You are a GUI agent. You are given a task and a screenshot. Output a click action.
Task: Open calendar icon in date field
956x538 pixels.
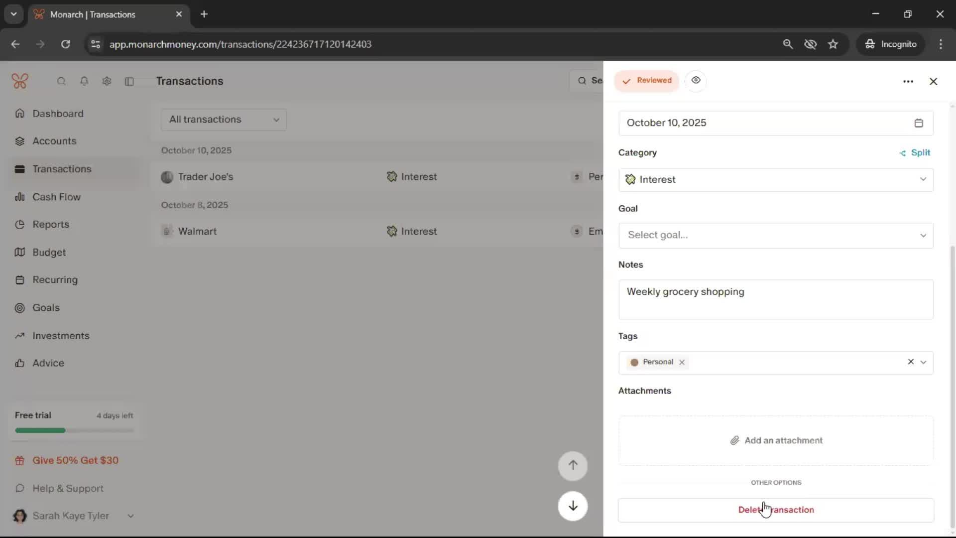[919, 123]
